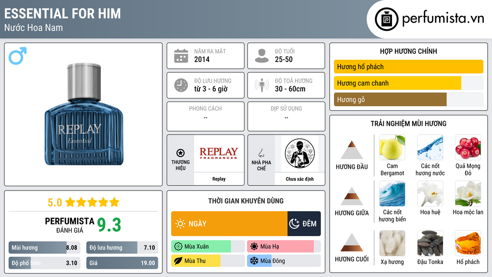Viewport: 492px width, 277px height.
Task: Select the Đêm moon segment
Action: coord(304,224)
